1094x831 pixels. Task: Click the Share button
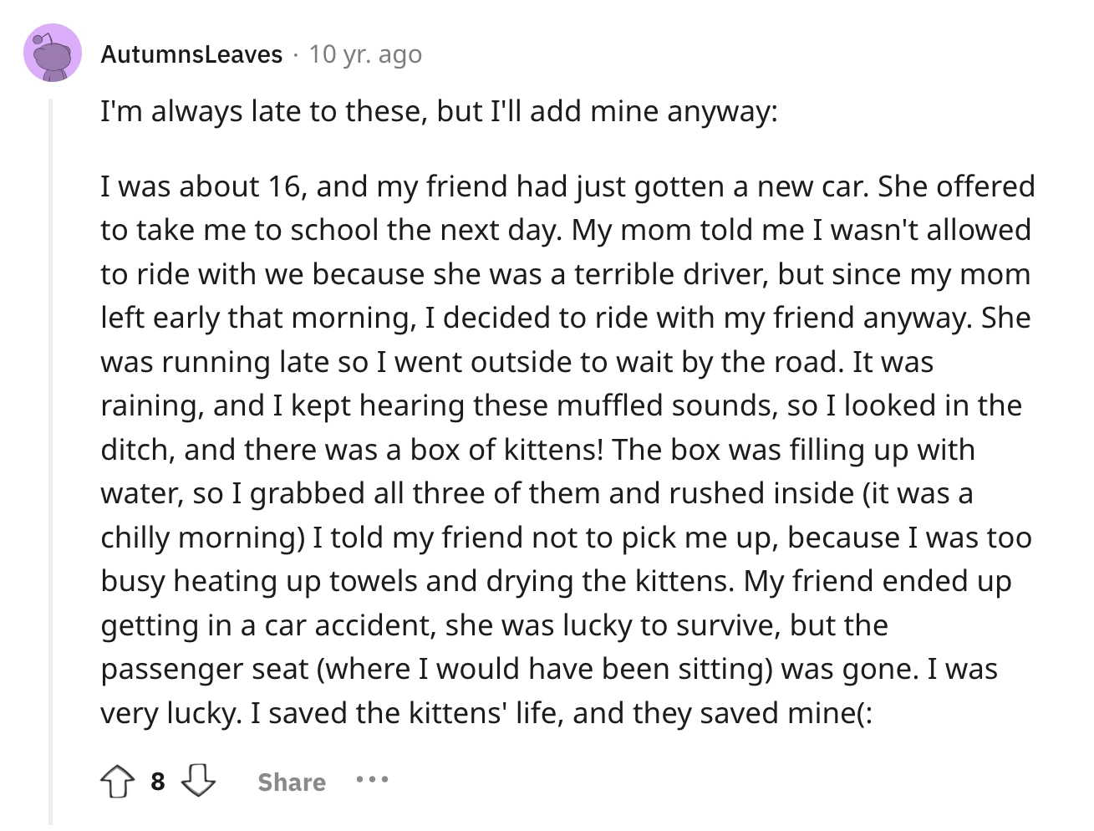click(292, 782)
